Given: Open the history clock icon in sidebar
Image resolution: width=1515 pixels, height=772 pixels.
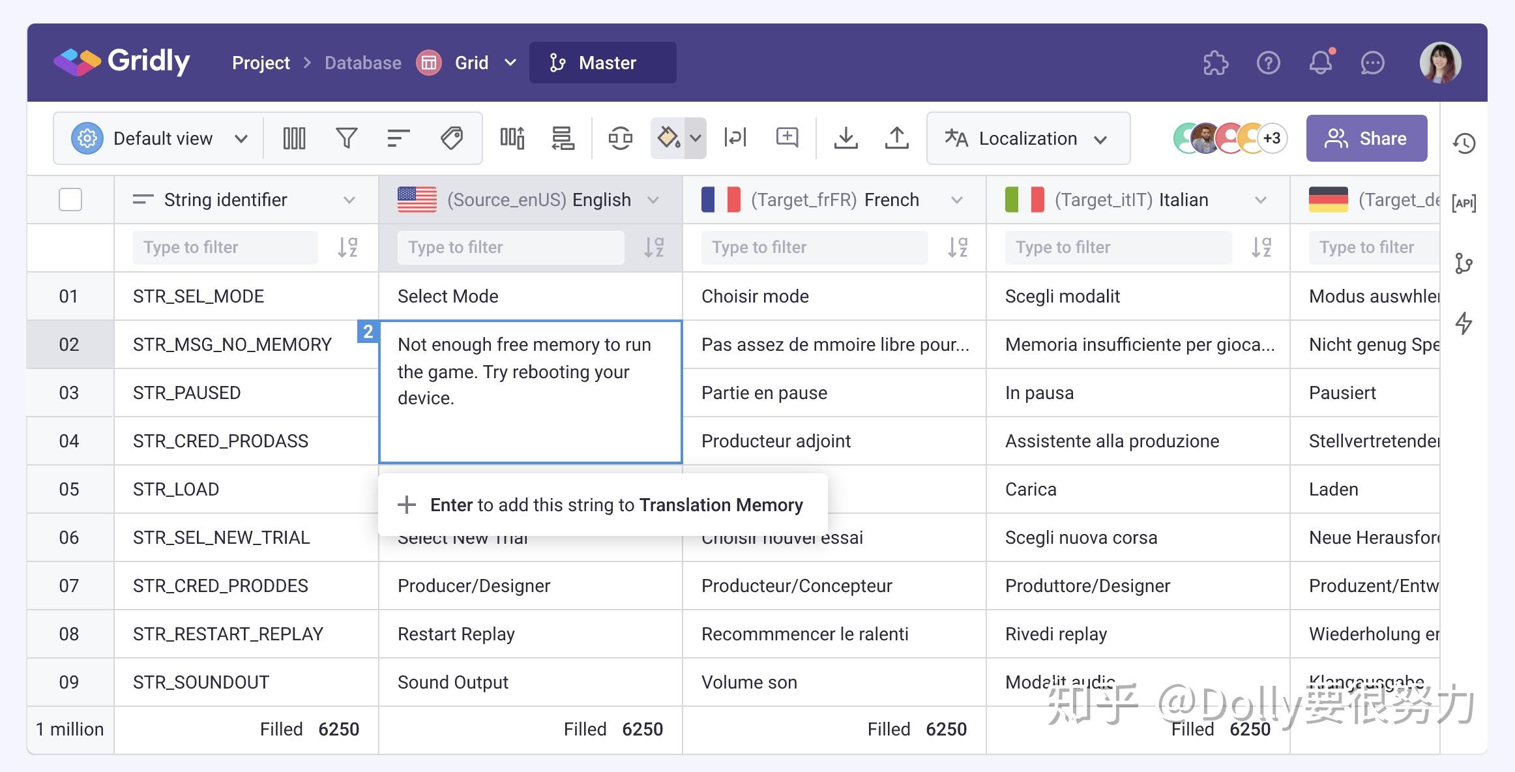Looking at the screenshot, I should tap(1464, 143).
